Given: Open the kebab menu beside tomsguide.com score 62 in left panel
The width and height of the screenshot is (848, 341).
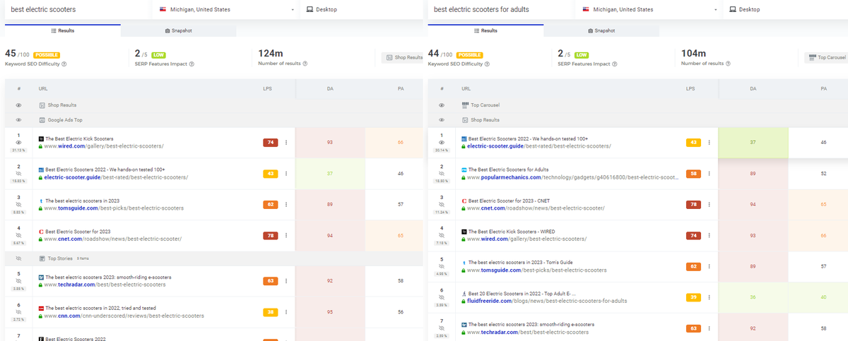Looking at the screenshot, I should (286, 205).
